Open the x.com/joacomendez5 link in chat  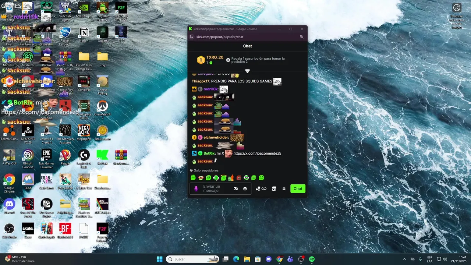[257, 153]
